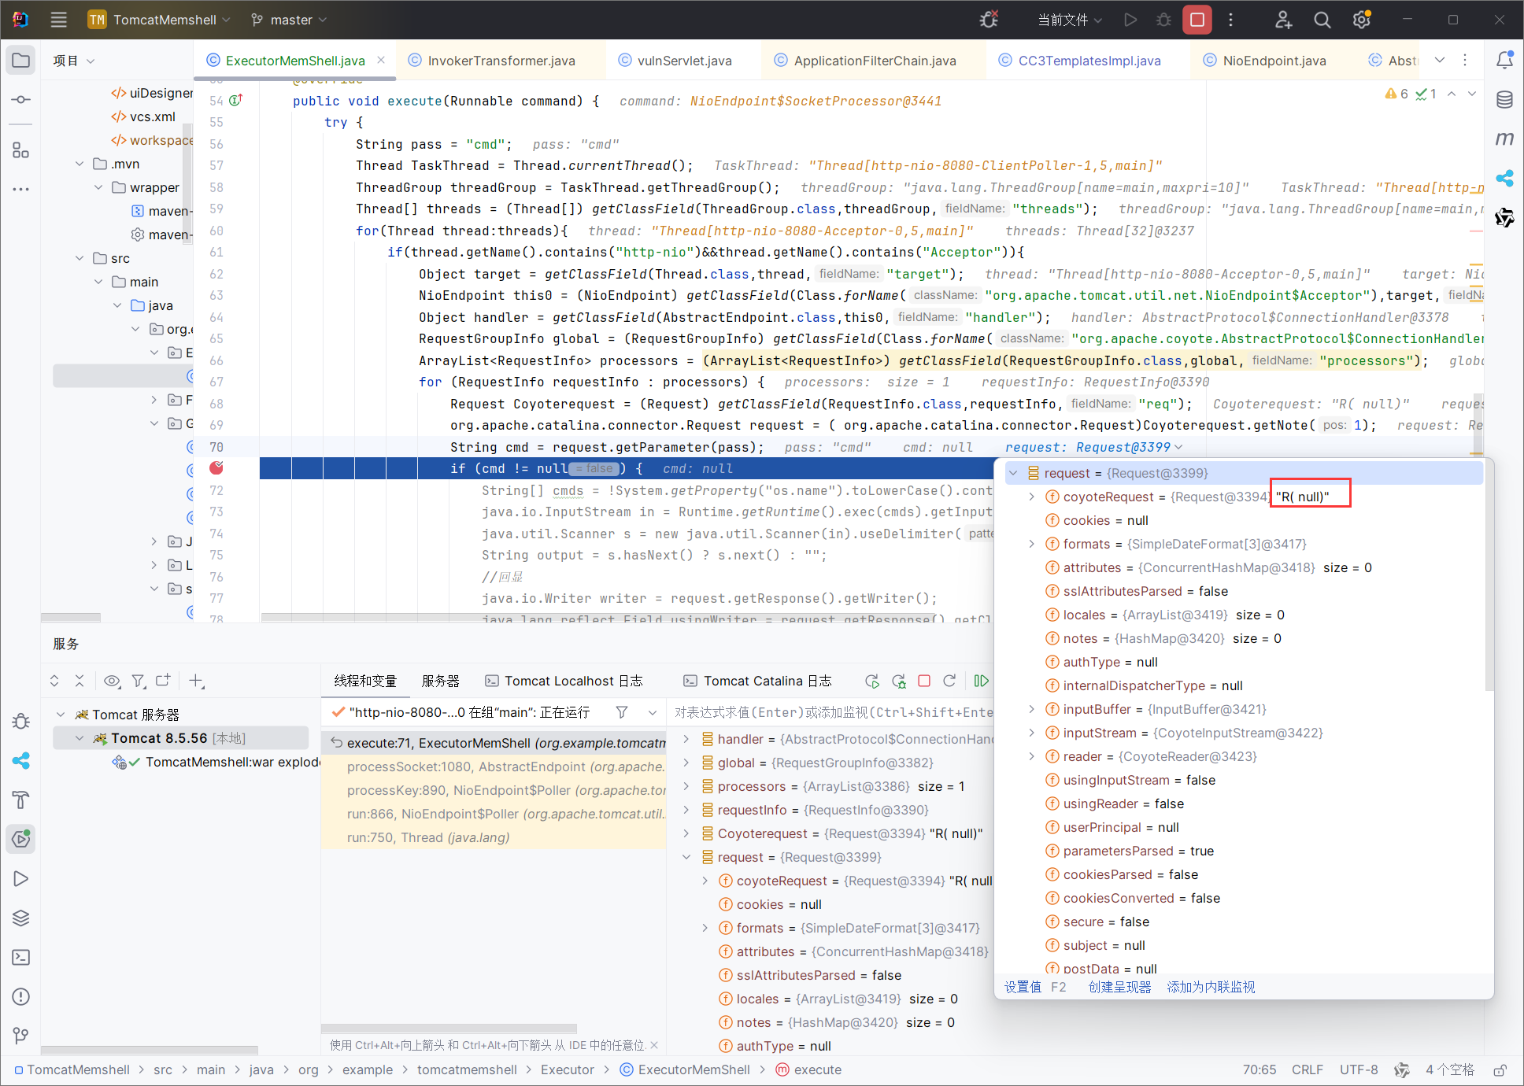Click the Debug bug icon in the title bar
Viewport: 1524px width, 1086px height.
coord(1163,20)
